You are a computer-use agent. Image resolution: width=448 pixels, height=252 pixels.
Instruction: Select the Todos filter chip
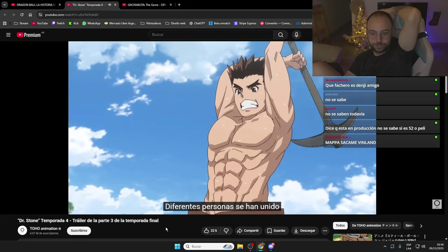[x=340, y=226]
